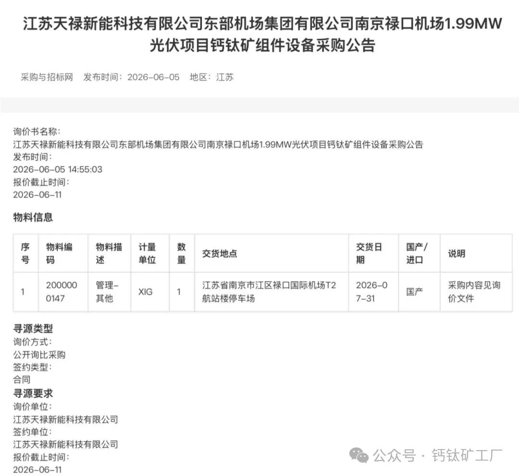Click the 询价书名称 label

pyautogui.click(x=37, y=132)
